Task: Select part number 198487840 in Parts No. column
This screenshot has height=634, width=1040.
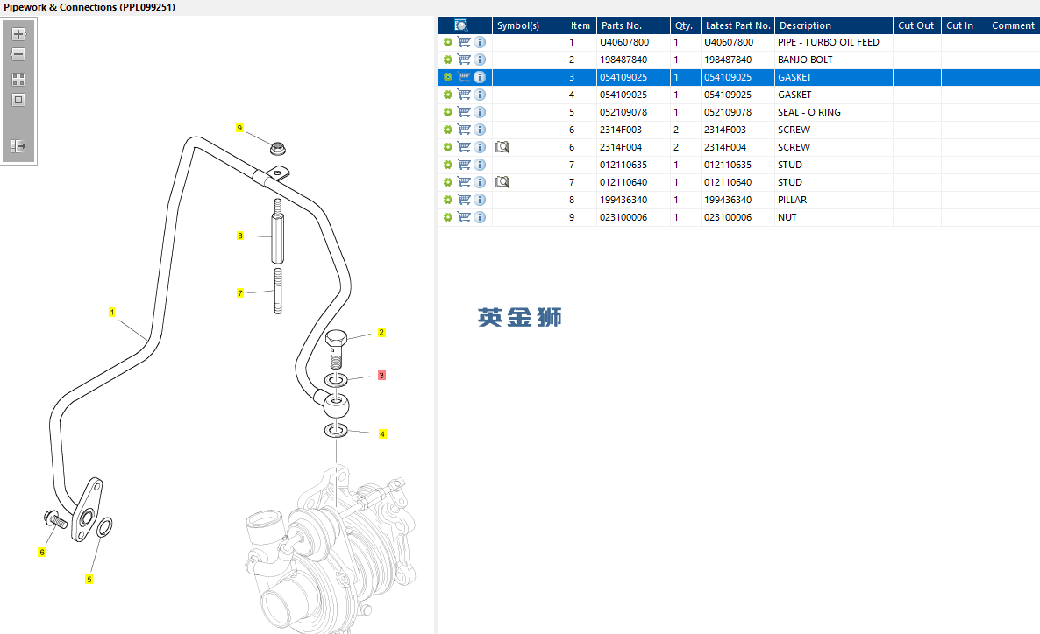Action: tap(623, 60)
